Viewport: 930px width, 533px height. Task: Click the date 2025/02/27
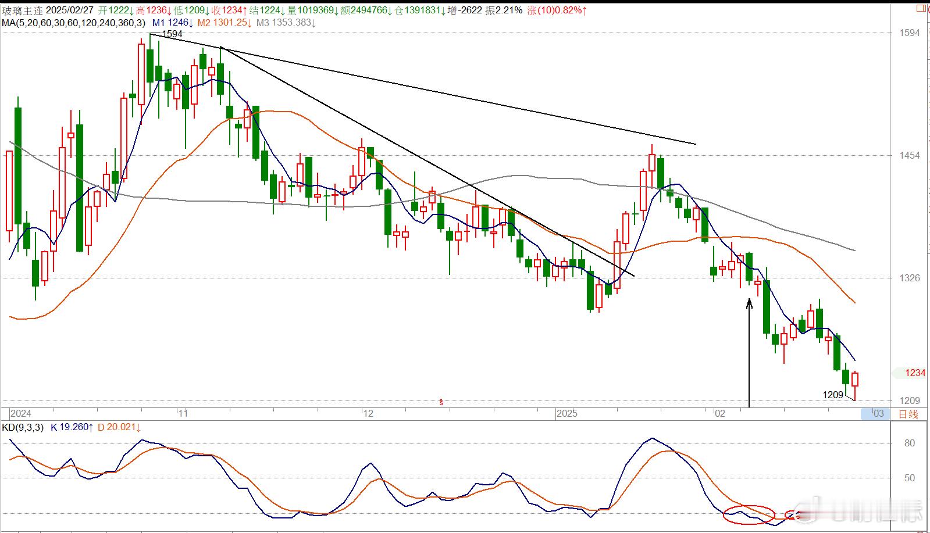[x=69, y=10]
